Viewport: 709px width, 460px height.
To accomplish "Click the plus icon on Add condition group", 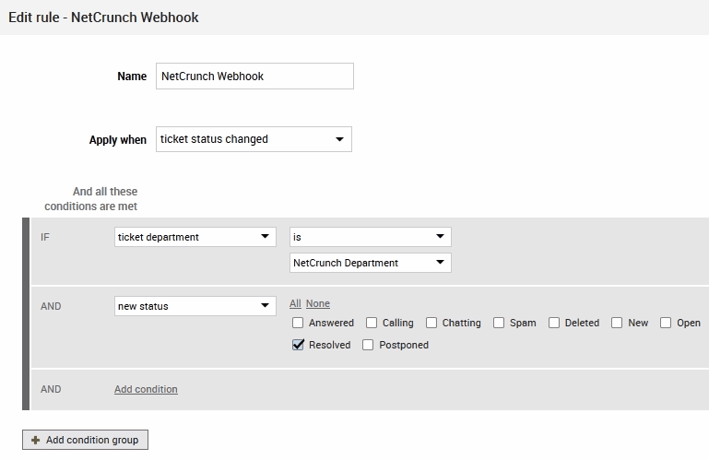I will [x=36, y=440].
